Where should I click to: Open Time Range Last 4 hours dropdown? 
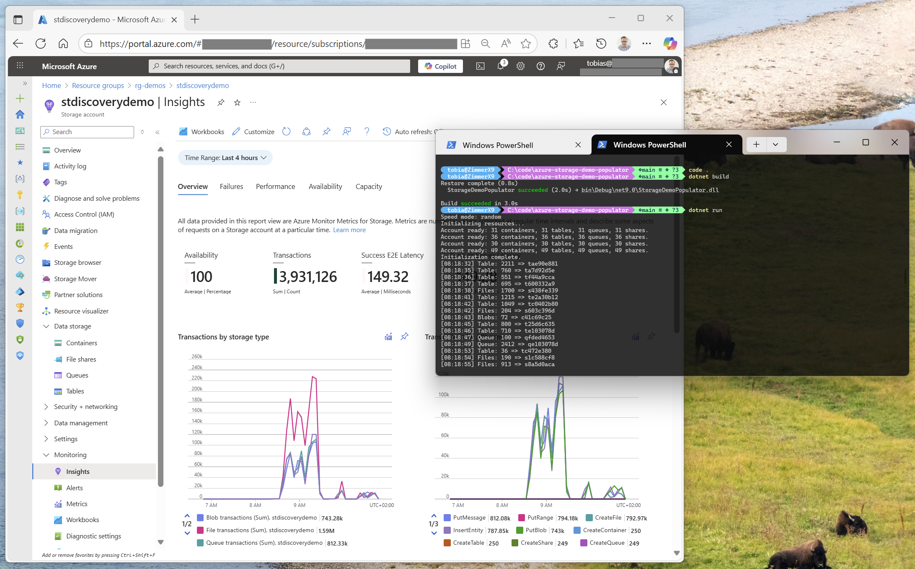pos(225,158)
